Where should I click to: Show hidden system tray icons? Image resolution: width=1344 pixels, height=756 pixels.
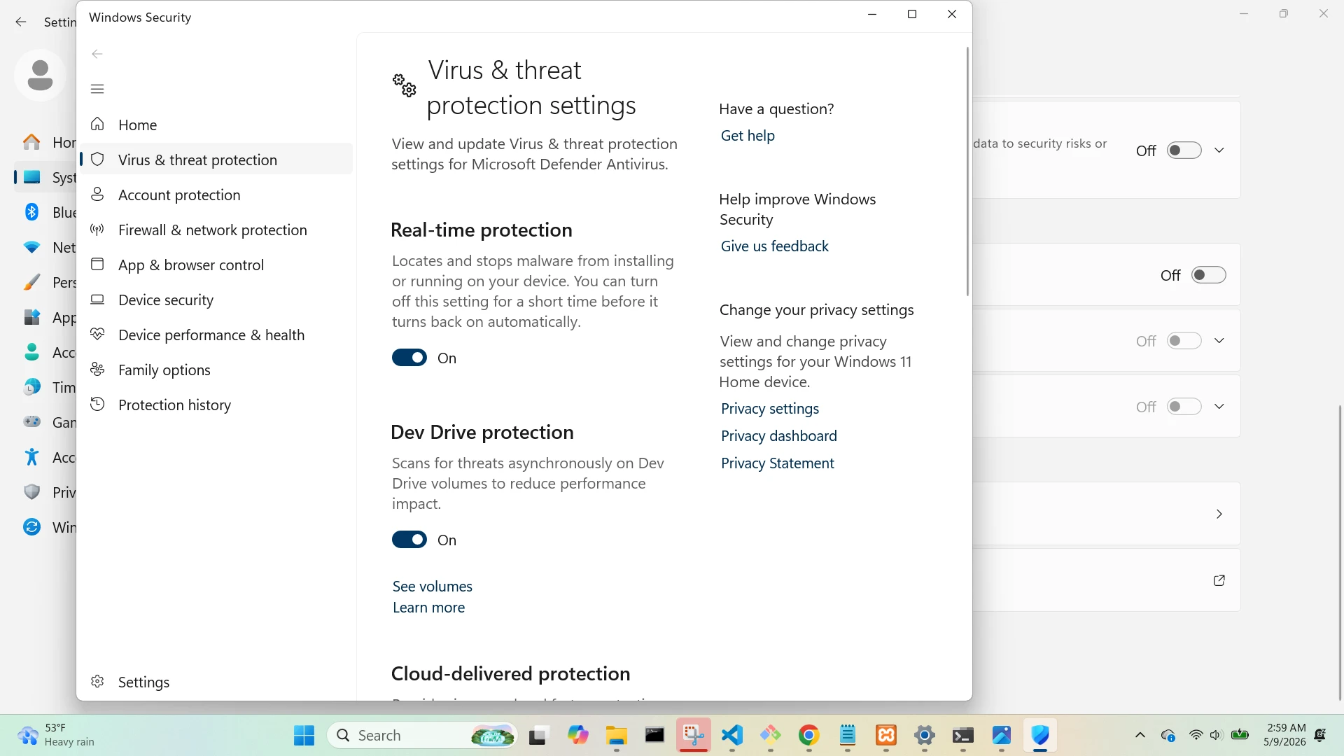tap(1140, 736)
